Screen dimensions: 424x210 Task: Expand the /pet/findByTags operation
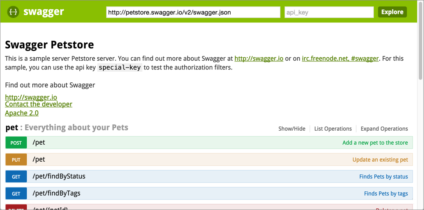(x=56, y=193)
